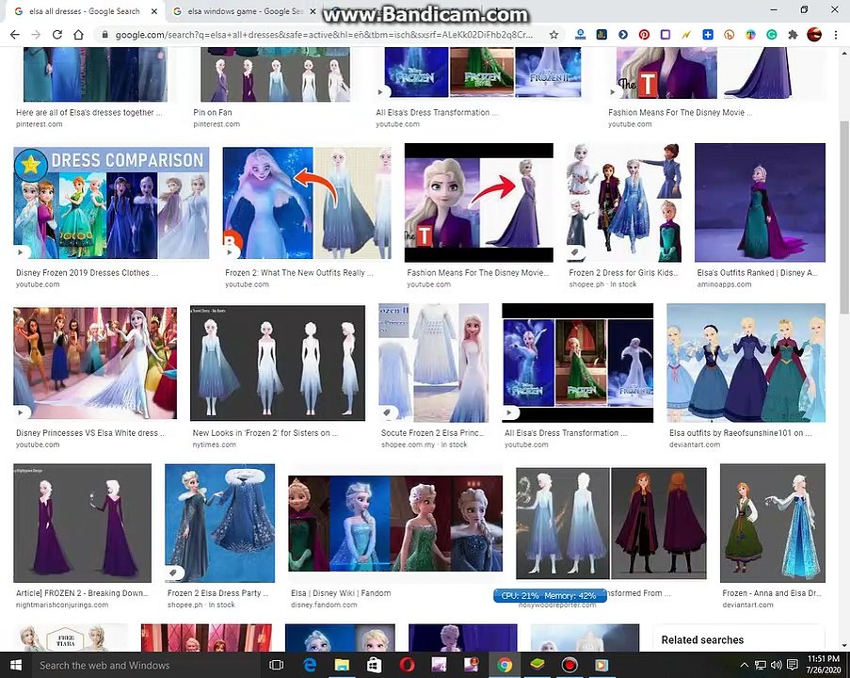Click the purple square extension icon
The width and height of the screenshot is (850, 678).
click(666, 35)
